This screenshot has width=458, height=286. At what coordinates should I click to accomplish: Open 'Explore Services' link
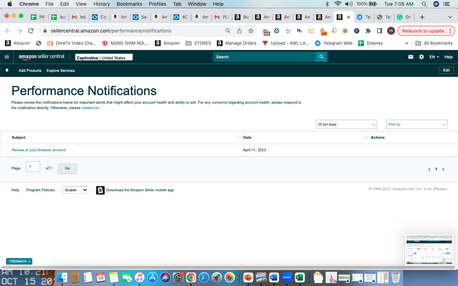tap(61, 70)
